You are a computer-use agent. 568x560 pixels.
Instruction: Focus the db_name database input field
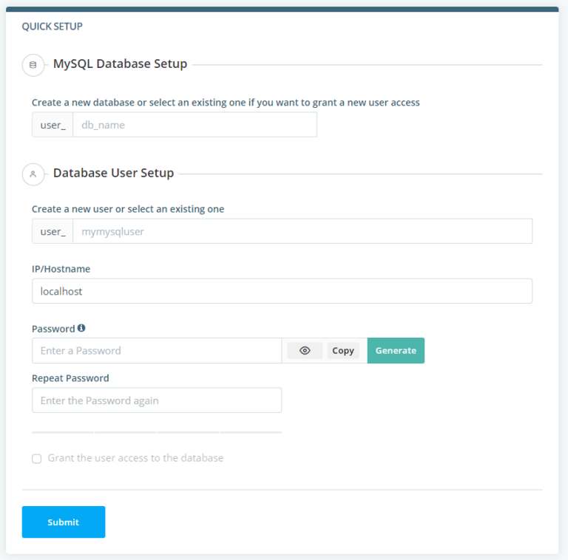(x=195, y=125)
